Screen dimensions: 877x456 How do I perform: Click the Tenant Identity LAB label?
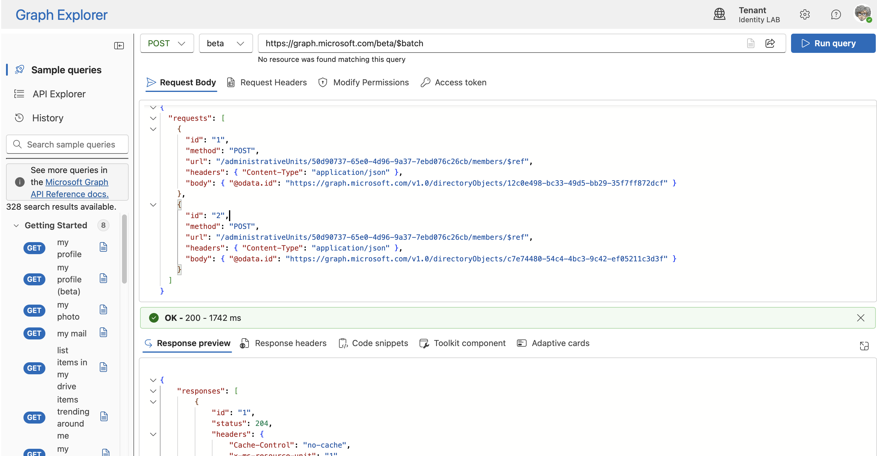click(759, 15)
